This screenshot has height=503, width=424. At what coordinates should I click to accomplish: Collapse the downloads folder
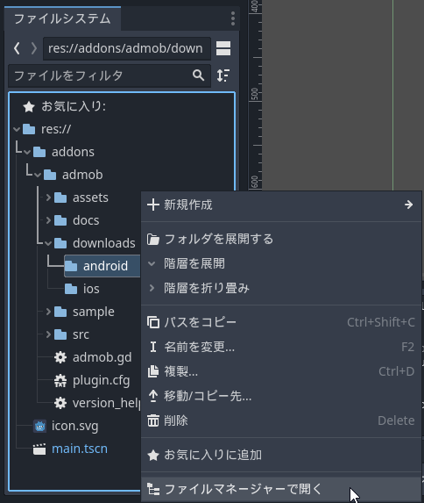(48, 243)
